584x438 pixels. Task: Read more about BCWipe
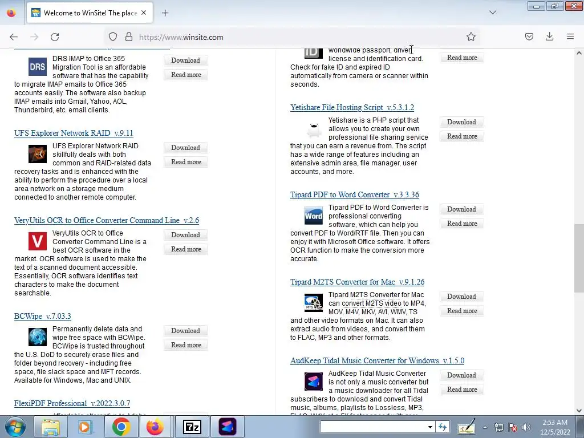point(186,345)
